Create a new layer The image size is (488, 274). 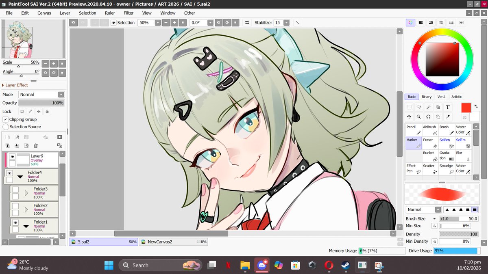[7, 137]
